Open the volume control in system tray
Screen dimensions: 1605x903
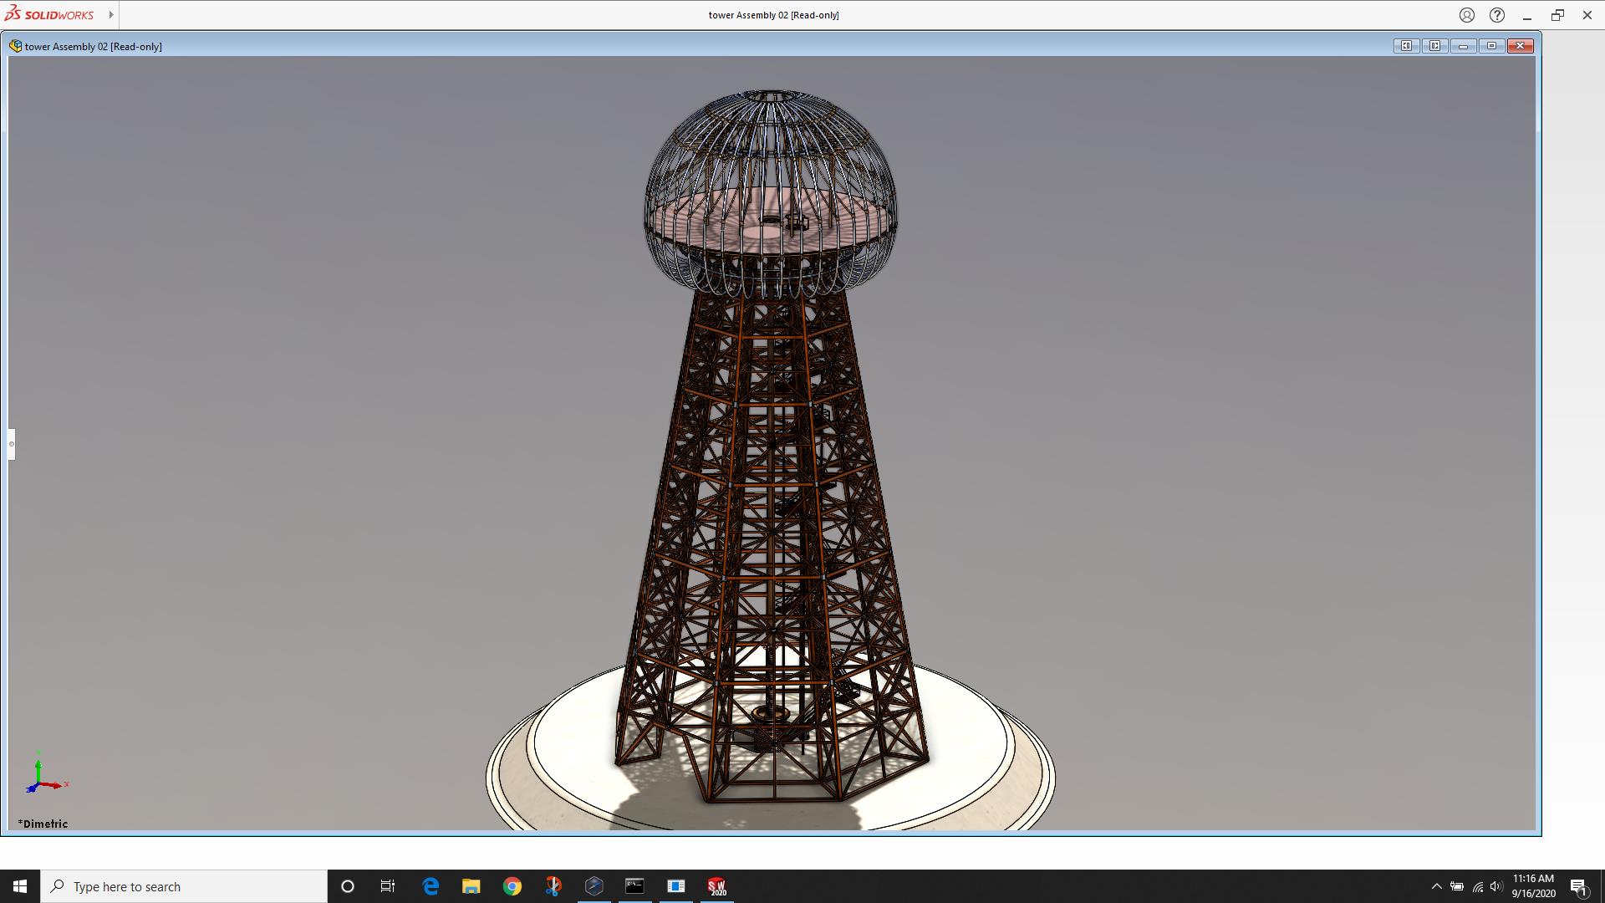tap(1495, 886)
